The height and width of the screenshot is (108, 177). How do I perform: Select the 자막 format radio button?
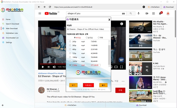tap(99, 38)
